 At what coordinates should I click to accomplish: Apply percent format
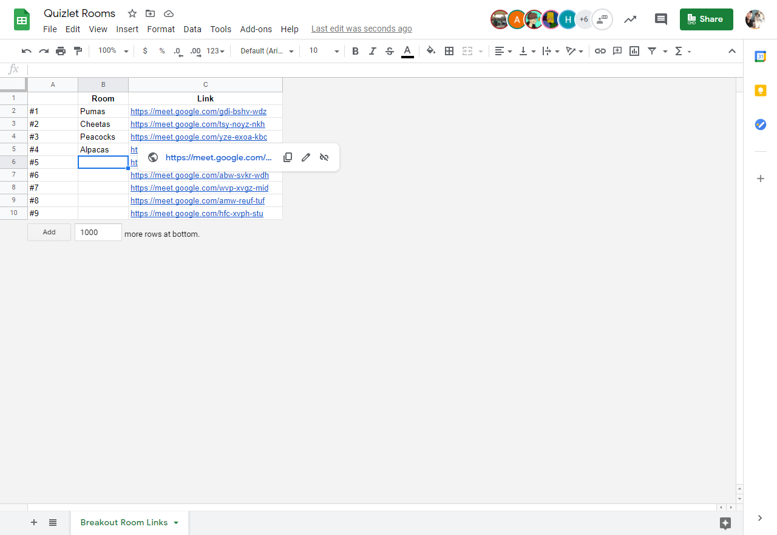[162, 51]
